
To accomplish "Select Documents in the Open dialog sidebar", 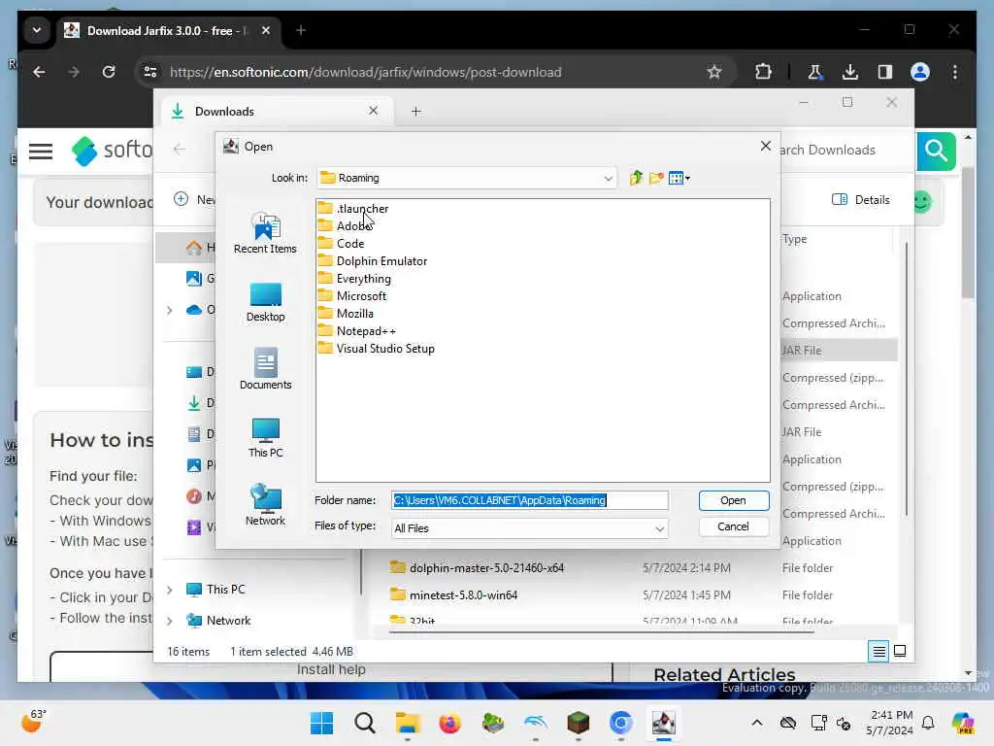I will [x=265, y=369].
